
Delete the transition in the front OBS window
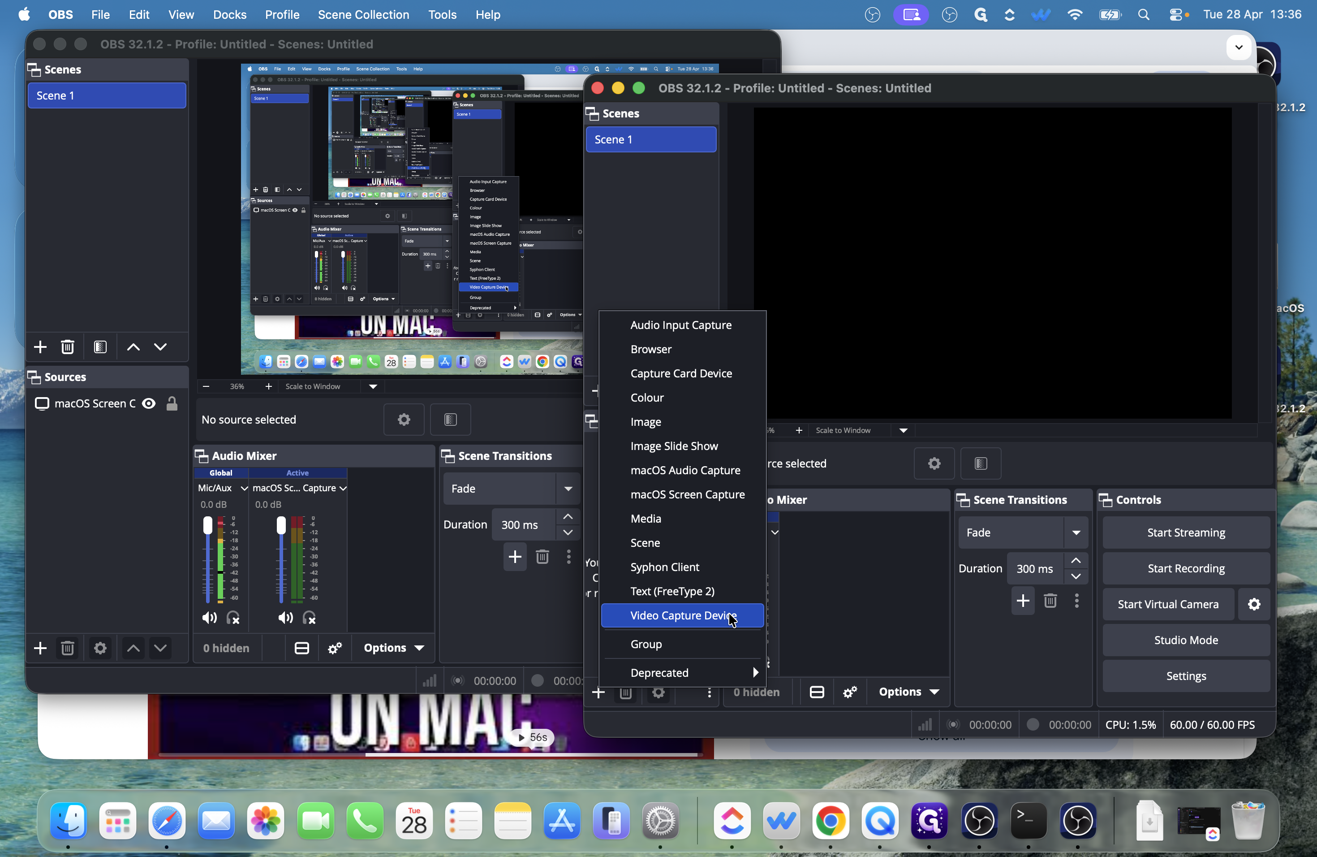(x=1050, y=601)
